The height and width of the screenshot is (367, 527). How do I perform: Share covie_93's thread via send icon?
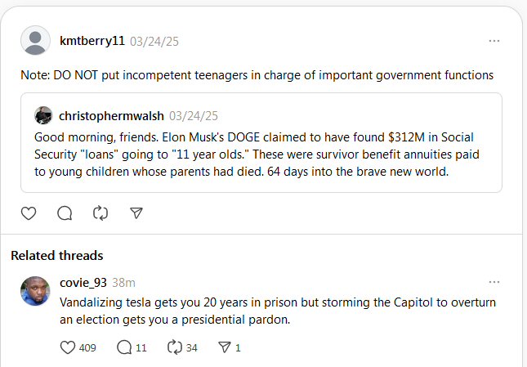pos(224,347)
